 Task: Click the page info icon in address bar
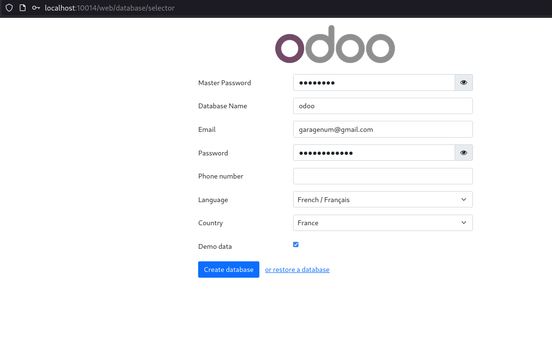tap(22, 8)
